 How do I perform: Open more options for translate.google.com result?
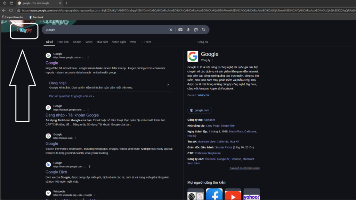[89, 166]
